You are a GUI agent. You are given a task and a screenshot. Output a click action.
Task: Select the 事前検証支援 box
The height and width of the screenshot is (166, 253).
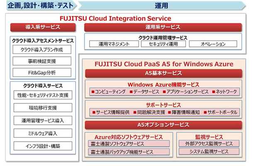tap(42, 61)
